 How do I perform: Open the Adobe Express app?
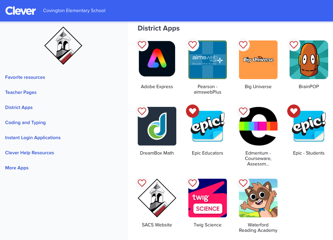[157, 59]
